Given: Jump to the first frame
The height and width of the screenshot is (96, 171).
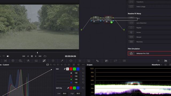Looking at the screenshot, I should (x=24, y=56).
